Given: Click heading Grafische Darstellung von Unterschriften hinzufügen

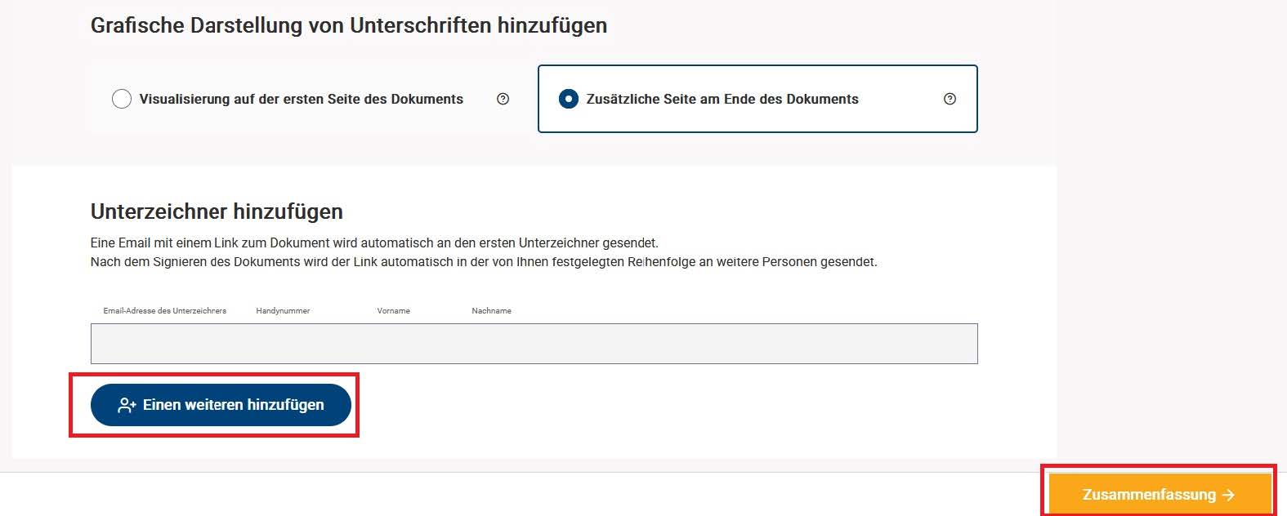Looking at the screenshot, I should click(x=349, y=25).
